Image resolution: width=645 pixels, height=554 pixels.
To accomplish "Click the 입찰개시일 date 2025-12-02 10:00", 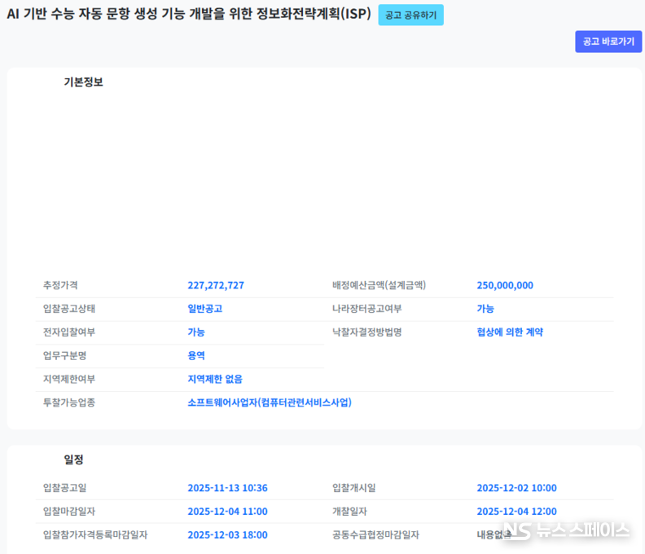I will (x=516, y=488).
